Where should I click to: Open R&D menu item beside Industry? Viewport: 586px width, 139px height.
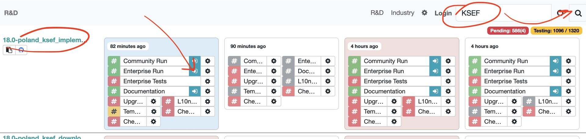(377, 13)
